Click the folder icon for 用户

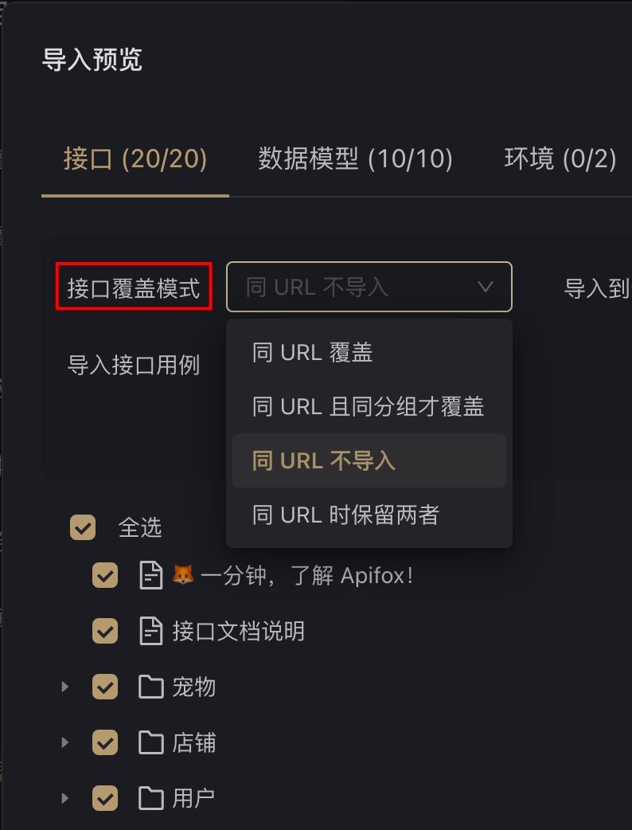click(150, 798)
